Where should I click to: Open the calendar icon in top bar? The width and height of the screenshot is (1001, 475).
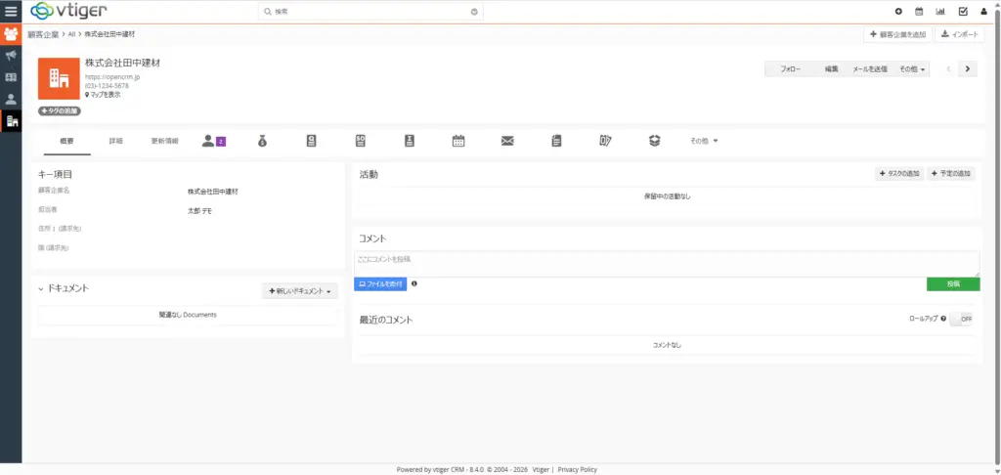coord(919,12)
